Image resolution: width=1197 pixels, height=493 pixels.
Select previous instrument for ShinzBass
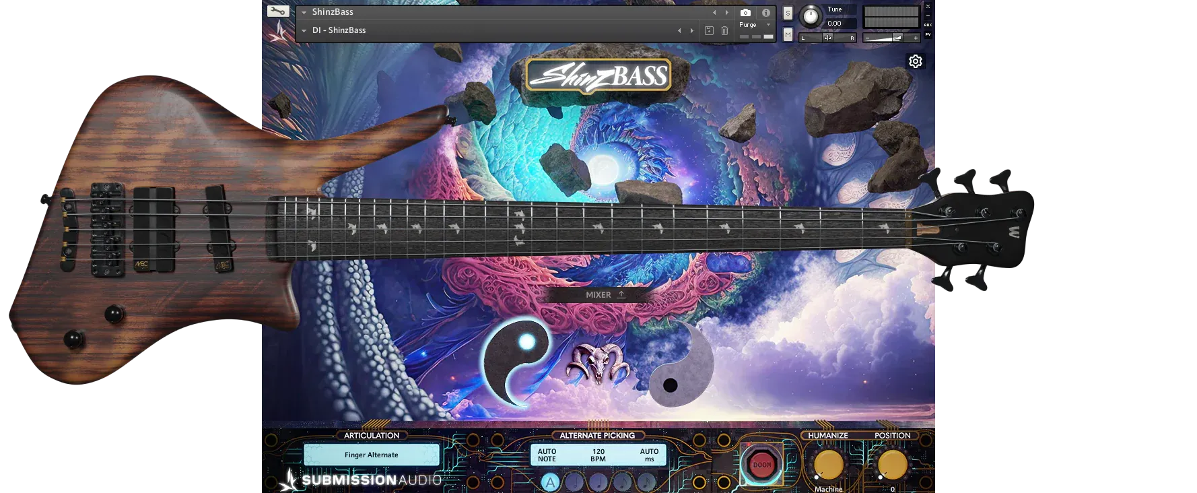tap(714, 12)
